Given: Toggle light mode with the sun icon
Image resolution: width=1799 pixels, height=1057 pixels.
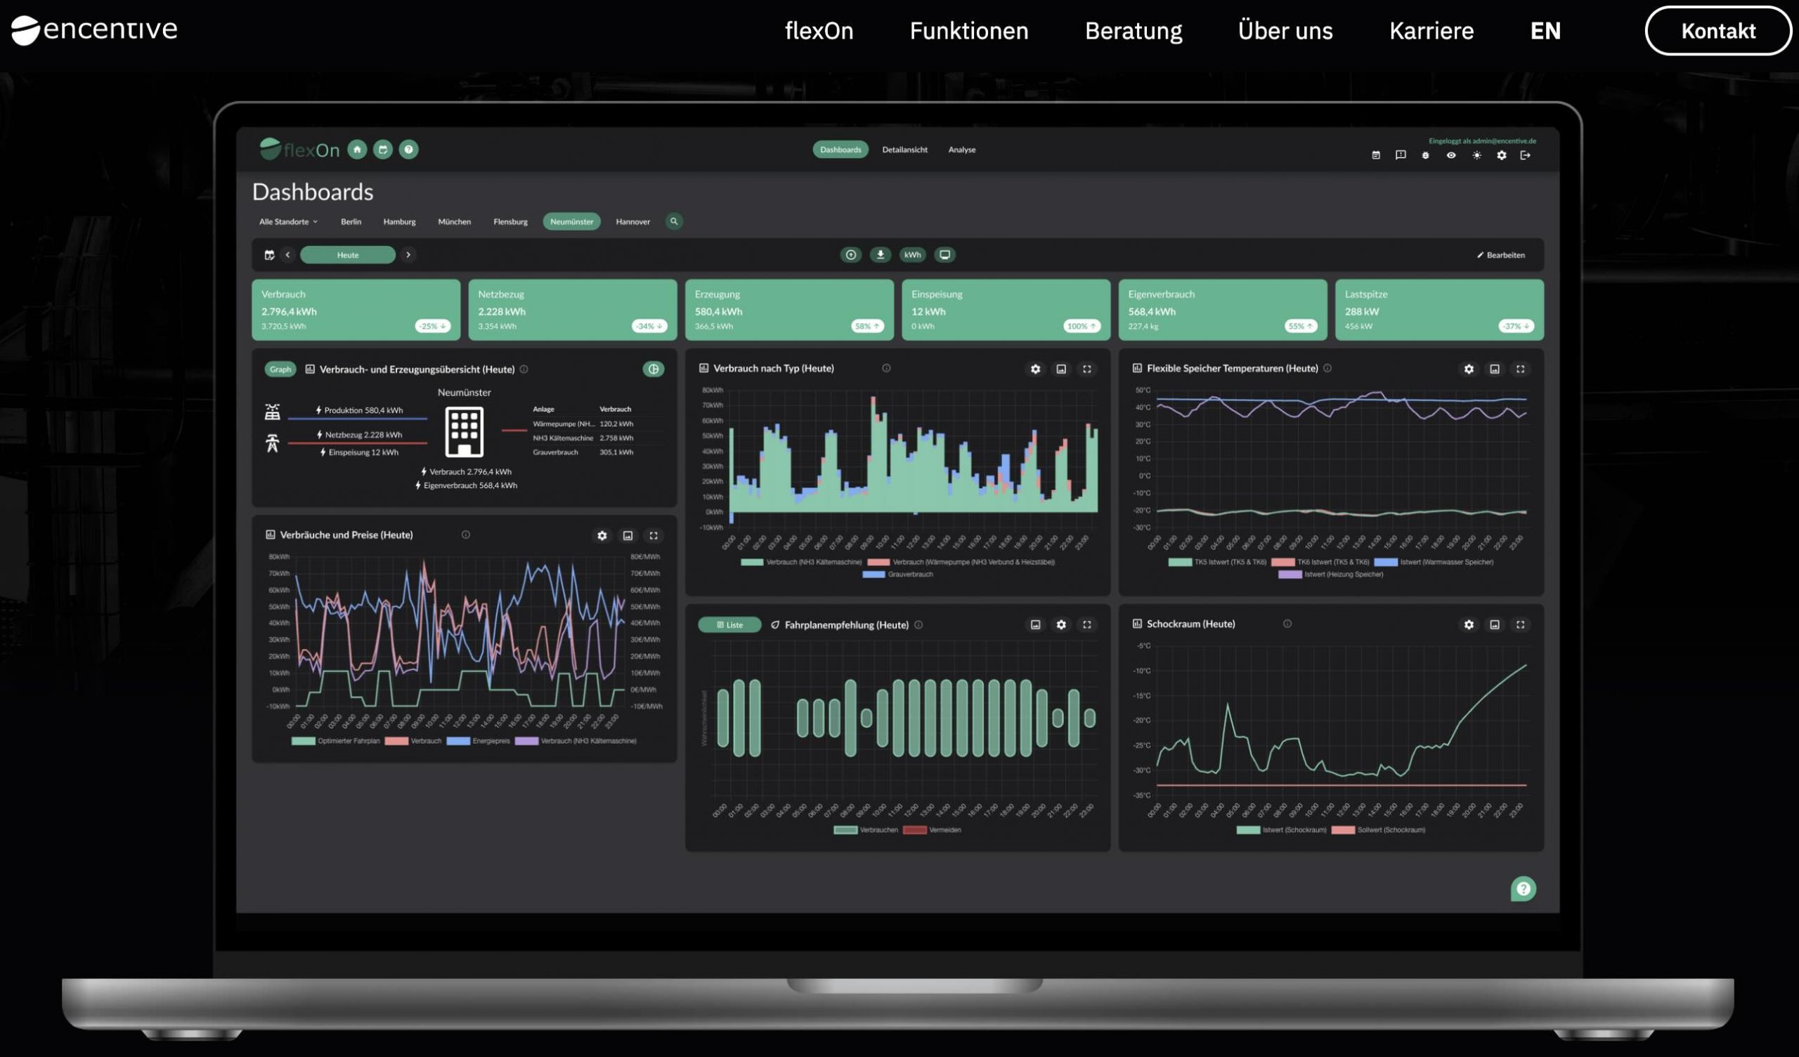Looking at the screenshot, I should (x=1476, y=155).
